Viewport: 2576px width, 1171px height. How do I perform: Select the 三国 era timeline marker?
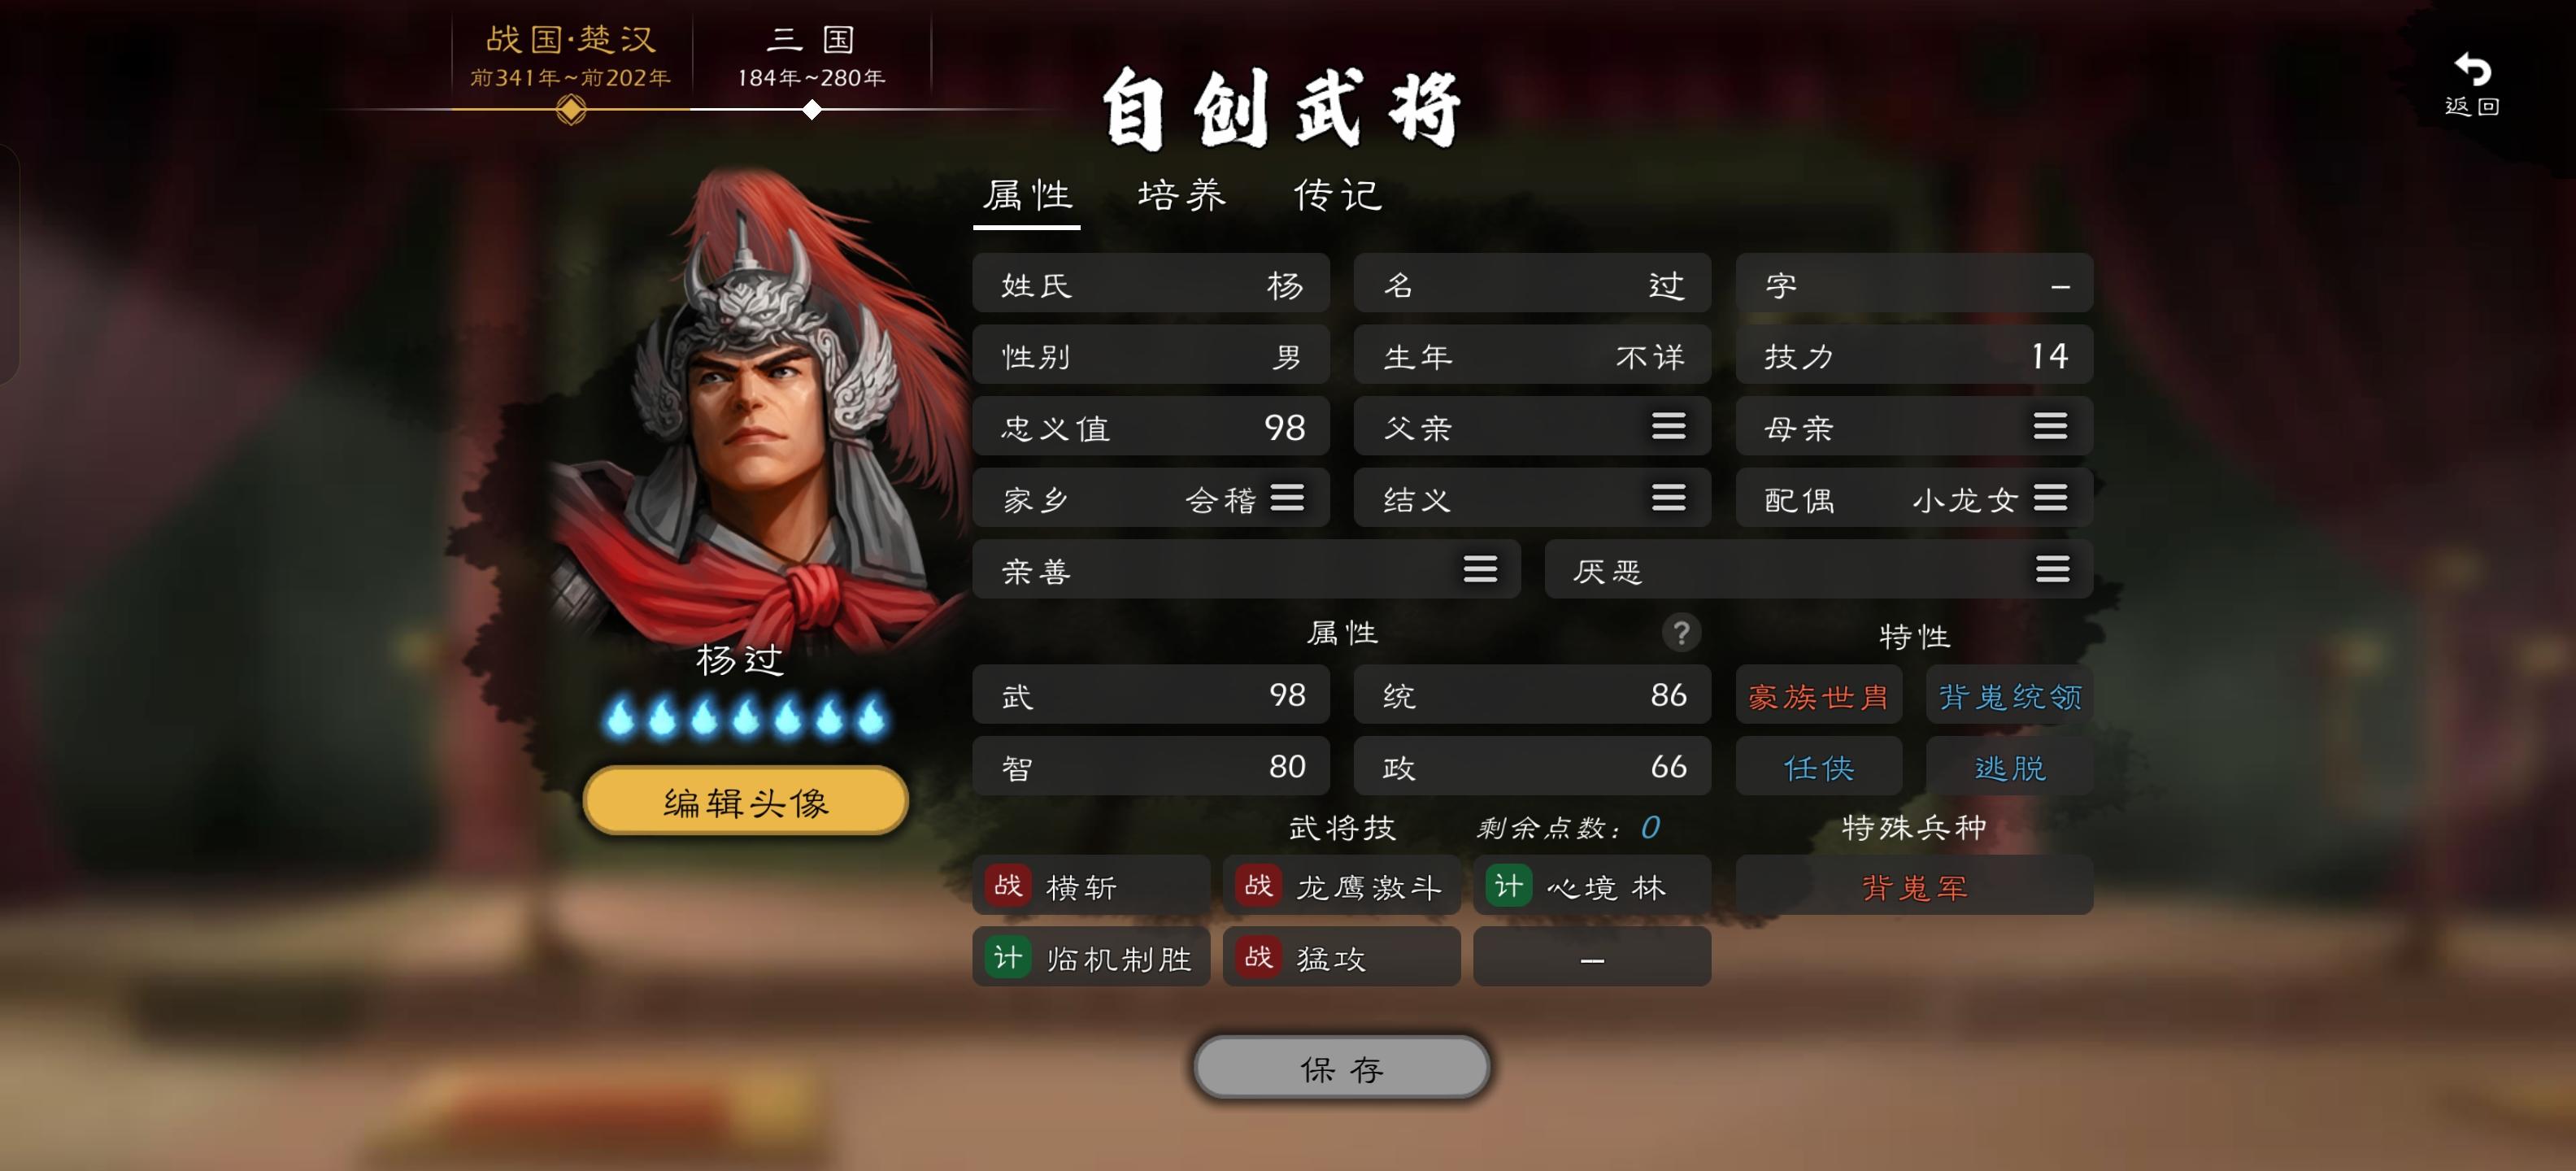[x=812, y=110]
